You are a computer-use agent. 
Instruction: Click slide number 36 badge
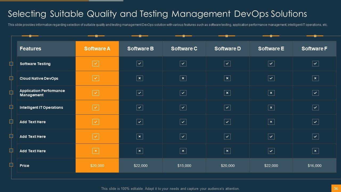pyautogui.click(x=336, y=188)
